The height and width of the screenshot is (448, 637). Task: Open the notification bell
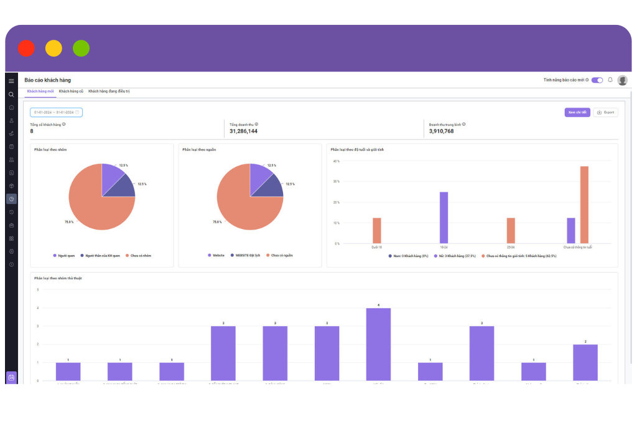point(610,80)
